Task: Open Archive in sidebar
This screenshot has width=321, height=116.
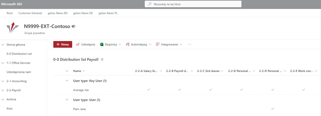Action: tap(11, 99)
